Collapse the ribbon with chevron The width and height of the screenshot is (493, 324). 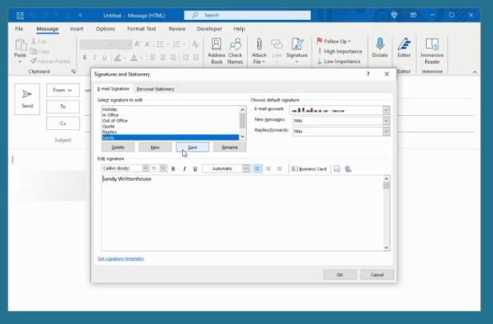point(475,72)
